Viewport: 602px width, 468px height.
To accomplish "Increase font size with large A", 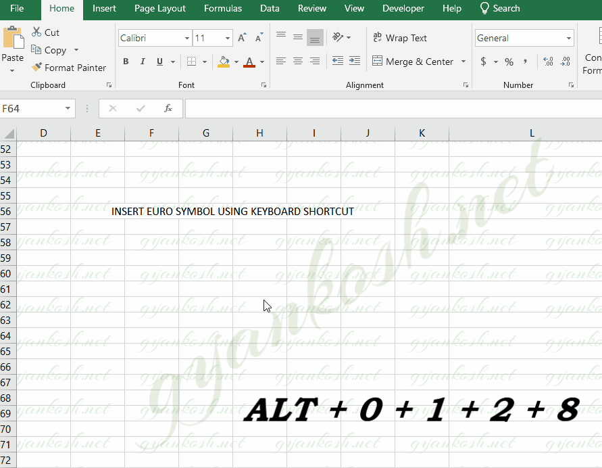I will (242, 38).
